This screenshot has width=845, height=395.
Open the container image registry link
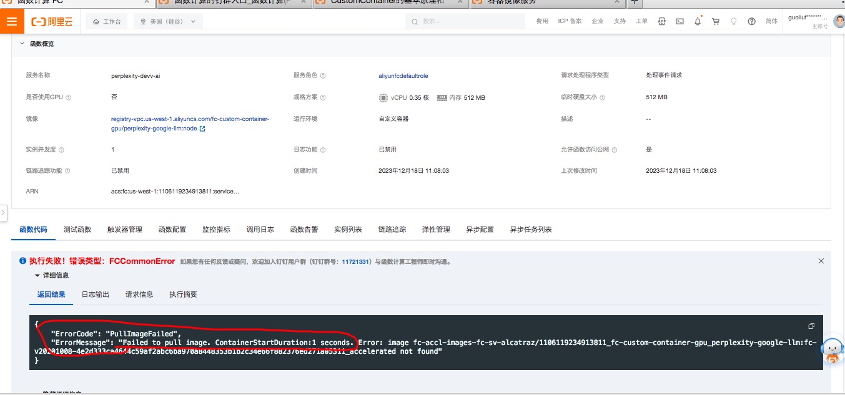pyautogui.click(x=190, y=124)
